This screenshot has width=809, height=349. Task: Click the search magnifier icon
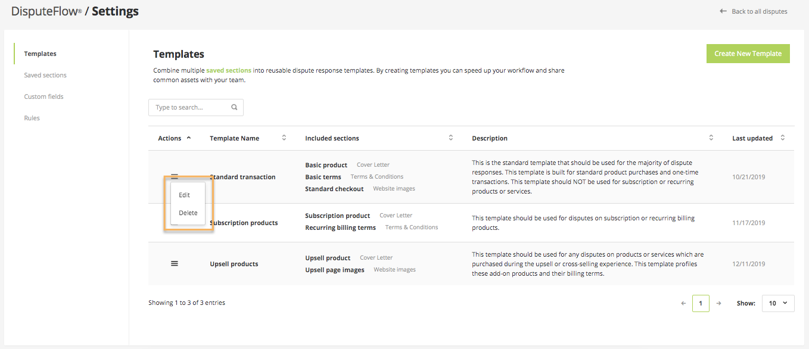(x=234, y=108)
